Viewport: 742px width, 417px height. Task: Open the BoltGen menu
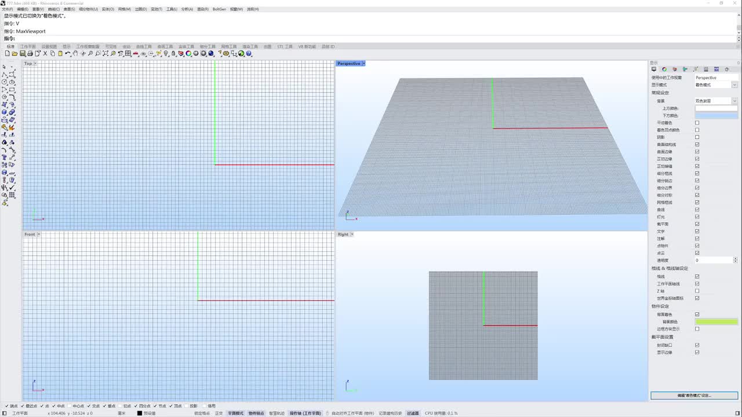click(x=219, y=9)
